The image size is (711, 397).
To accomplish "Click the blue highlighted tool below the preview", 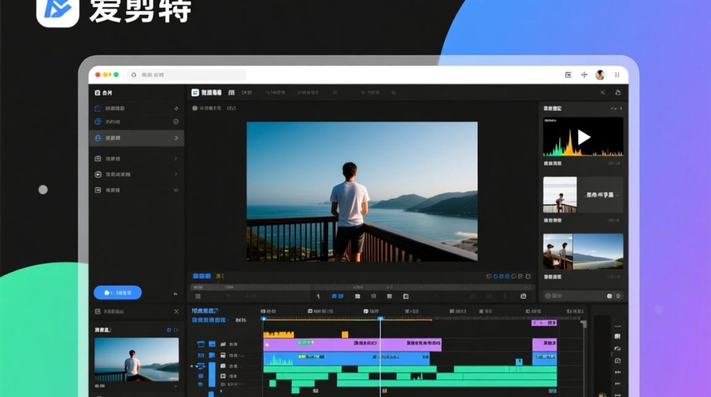I will [338, 296].
